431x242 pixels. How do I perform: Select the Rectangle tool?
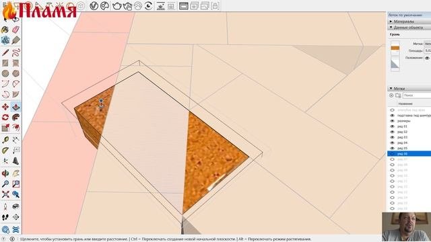pyautogui.click(x=5, y=63)
